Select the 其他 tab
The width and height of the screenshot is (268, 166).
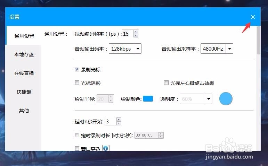pyautogui.click(x=24, y=111)
